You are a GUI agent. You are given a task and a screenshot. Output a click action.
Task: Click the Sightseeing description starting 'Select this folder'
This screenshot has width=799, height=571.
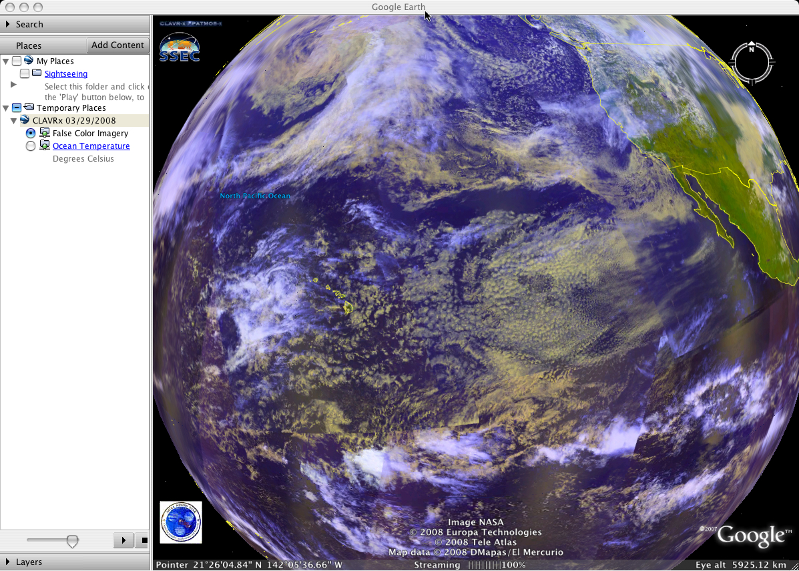(95, 91)
